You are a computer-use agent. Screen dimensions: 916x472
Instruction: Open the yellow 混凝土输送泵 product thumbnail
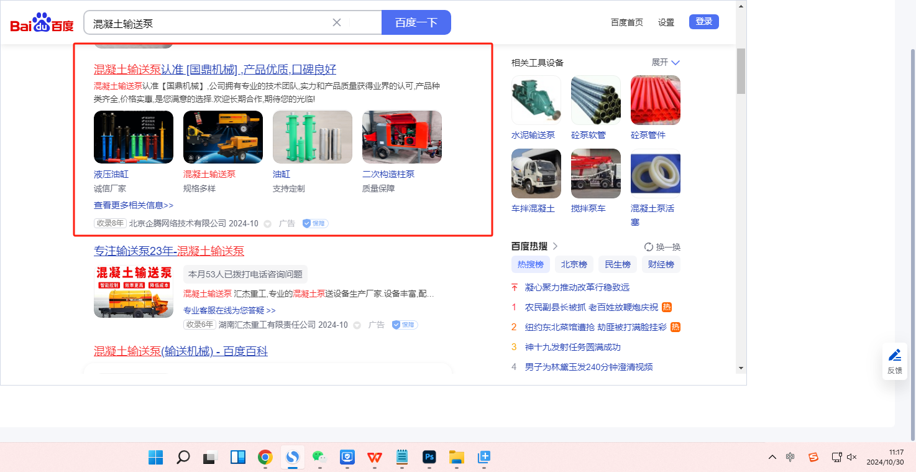(223, 137)
